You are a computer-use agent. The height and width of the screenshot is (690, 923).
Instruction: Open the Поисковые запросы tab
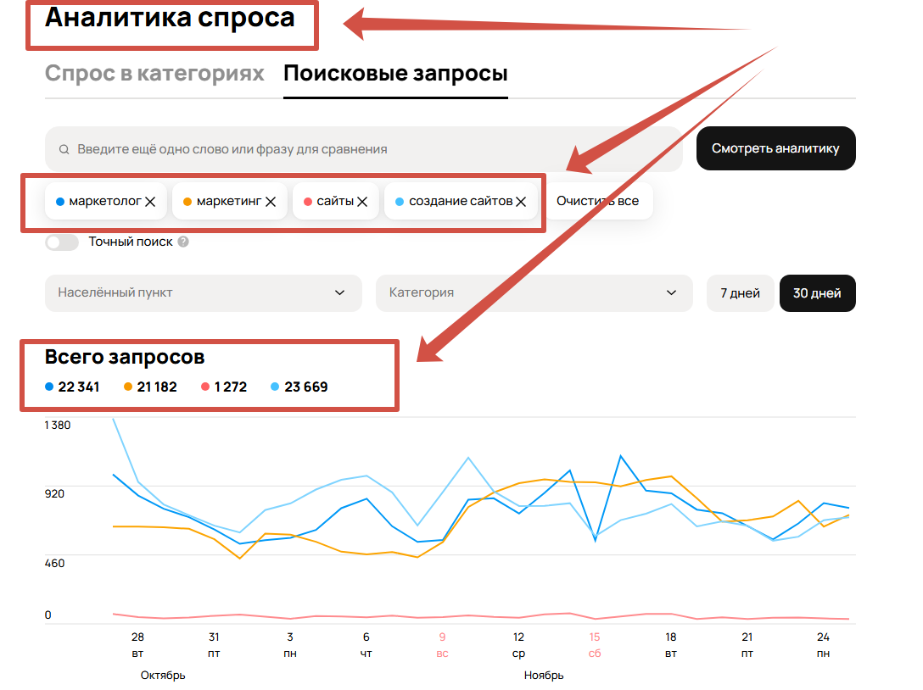coord(395,73)
